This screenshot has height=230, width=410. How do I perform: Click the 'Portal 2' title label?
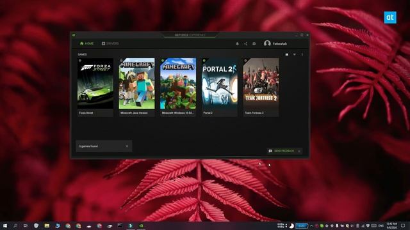tap(208, 113)
